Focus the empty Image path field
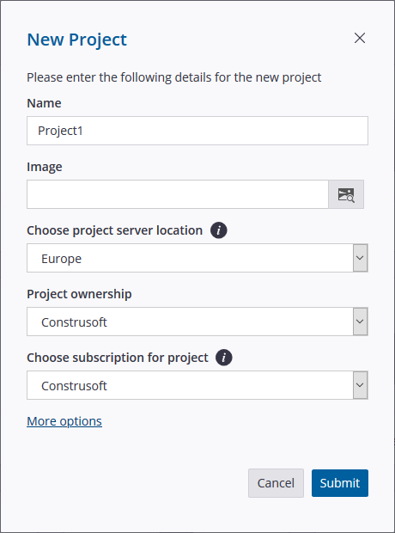 click(178, 194)
